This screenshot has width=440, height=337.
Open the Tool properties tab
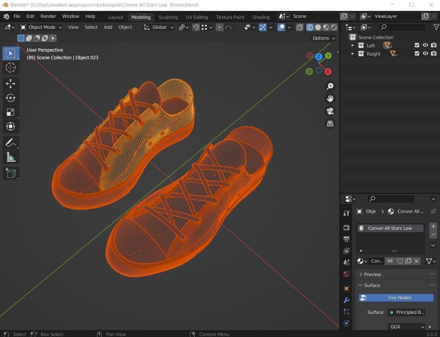[x=346, y=213]
